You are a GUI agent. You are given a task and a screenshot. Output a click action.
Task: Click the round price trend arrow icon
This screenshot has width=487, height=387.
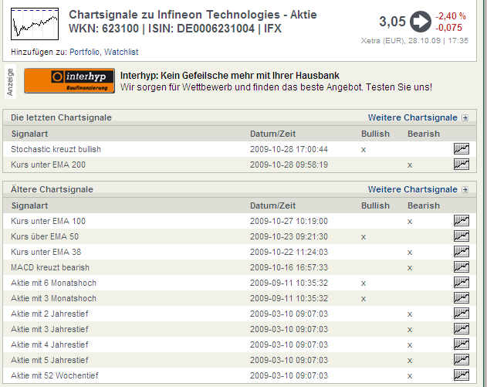click(421, 22)
